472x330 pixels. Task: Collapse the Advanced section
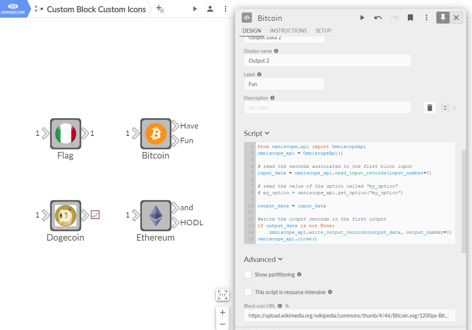pos(263,259)
